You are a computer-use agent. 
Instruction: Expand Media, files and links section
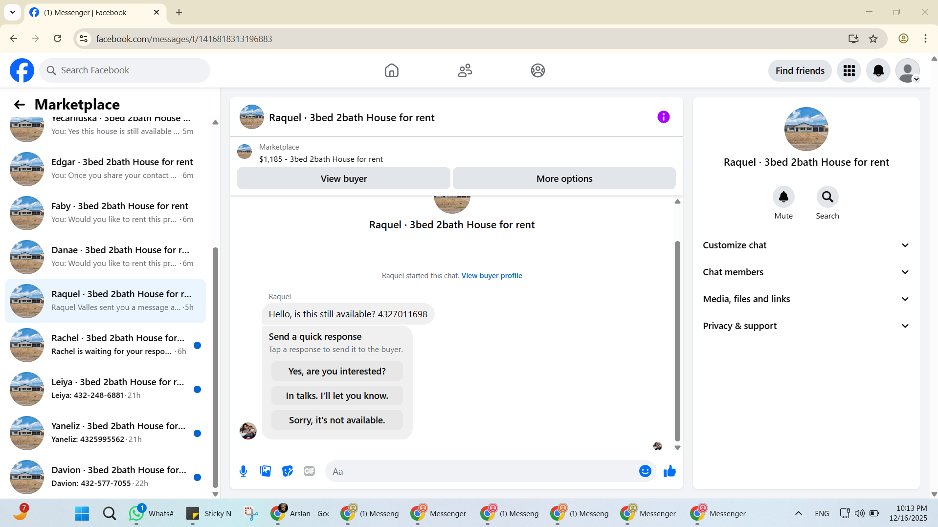coord(806,299)
